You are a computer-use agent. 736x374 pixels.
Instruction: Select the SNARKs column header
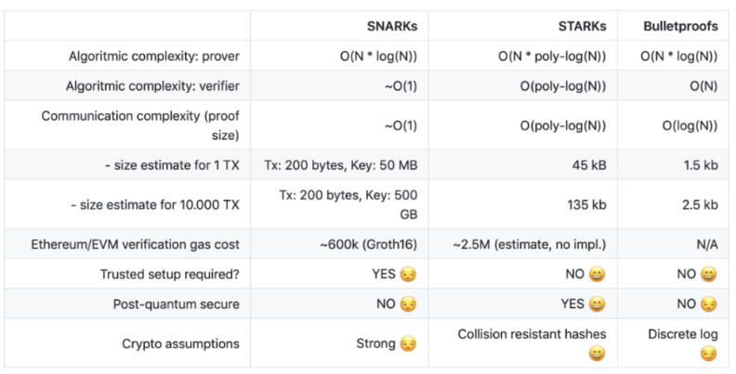(x=392, y=26)
